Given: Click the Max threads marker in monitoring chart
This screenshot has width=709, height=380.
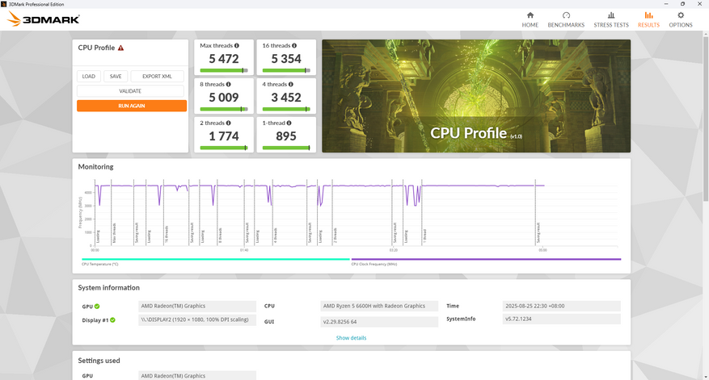Looking at the screenshot, I should tap(115, 233).
